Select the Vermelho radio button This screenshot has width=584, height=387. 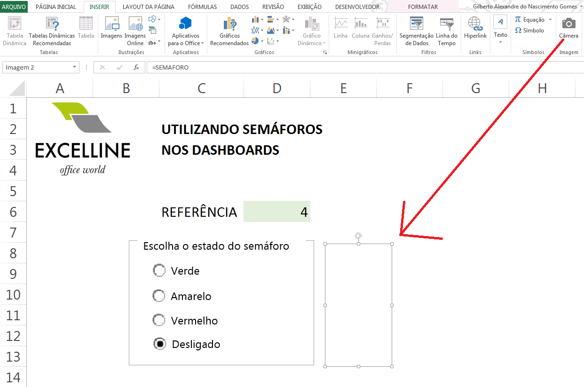(159, 320)
